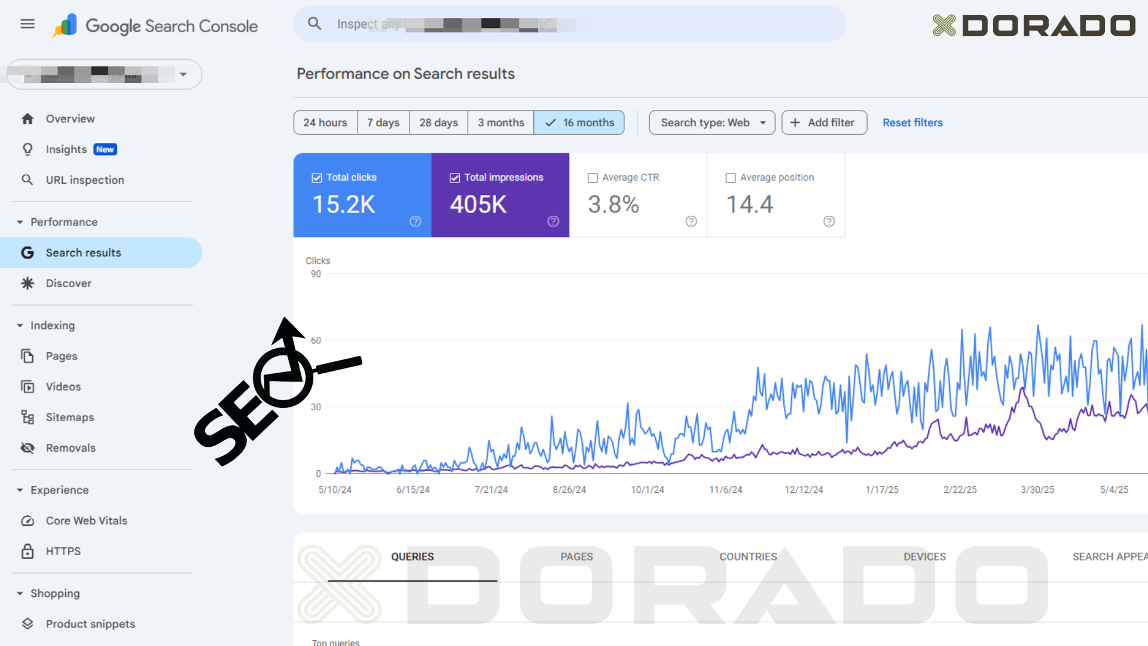
Task: Open help icon on Average position card
Action: [x=829, y=221]
